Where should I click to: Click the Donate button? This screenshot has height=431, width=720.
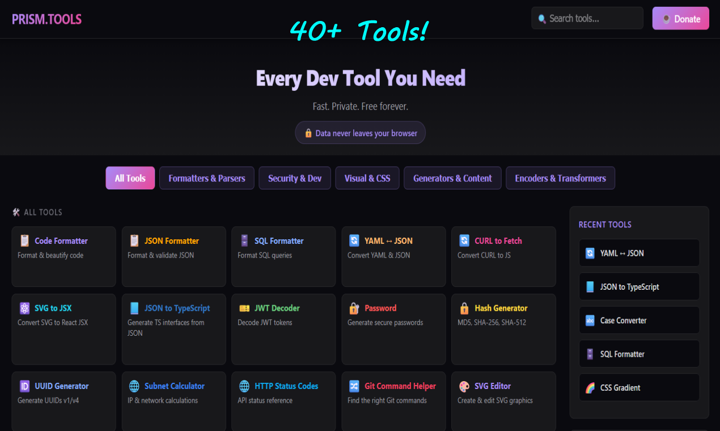[x=680, y=18]
